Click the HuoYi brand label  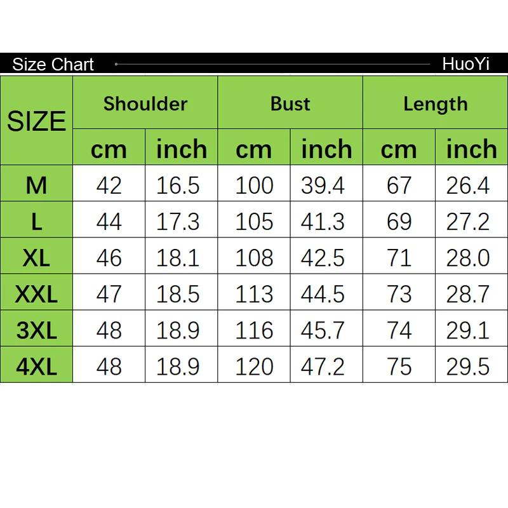point(465,64)
